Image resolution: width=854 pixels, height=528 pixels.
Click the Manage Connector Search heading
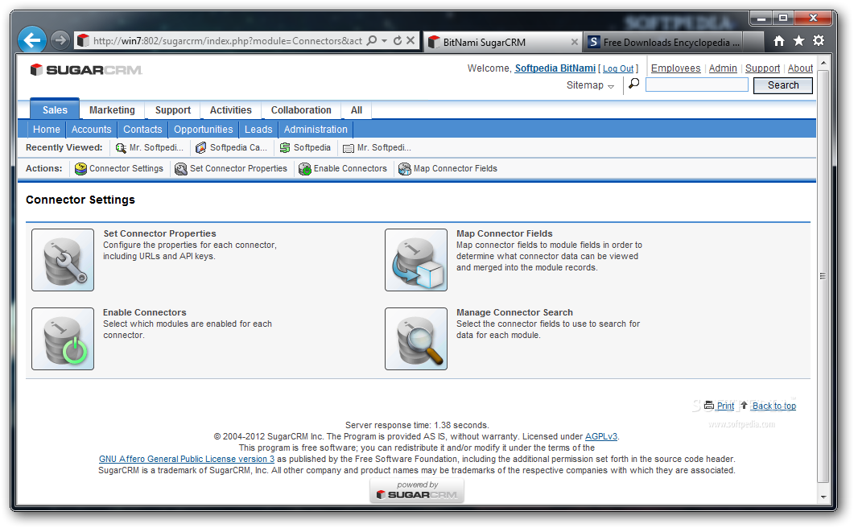click(x=514, y=312)
